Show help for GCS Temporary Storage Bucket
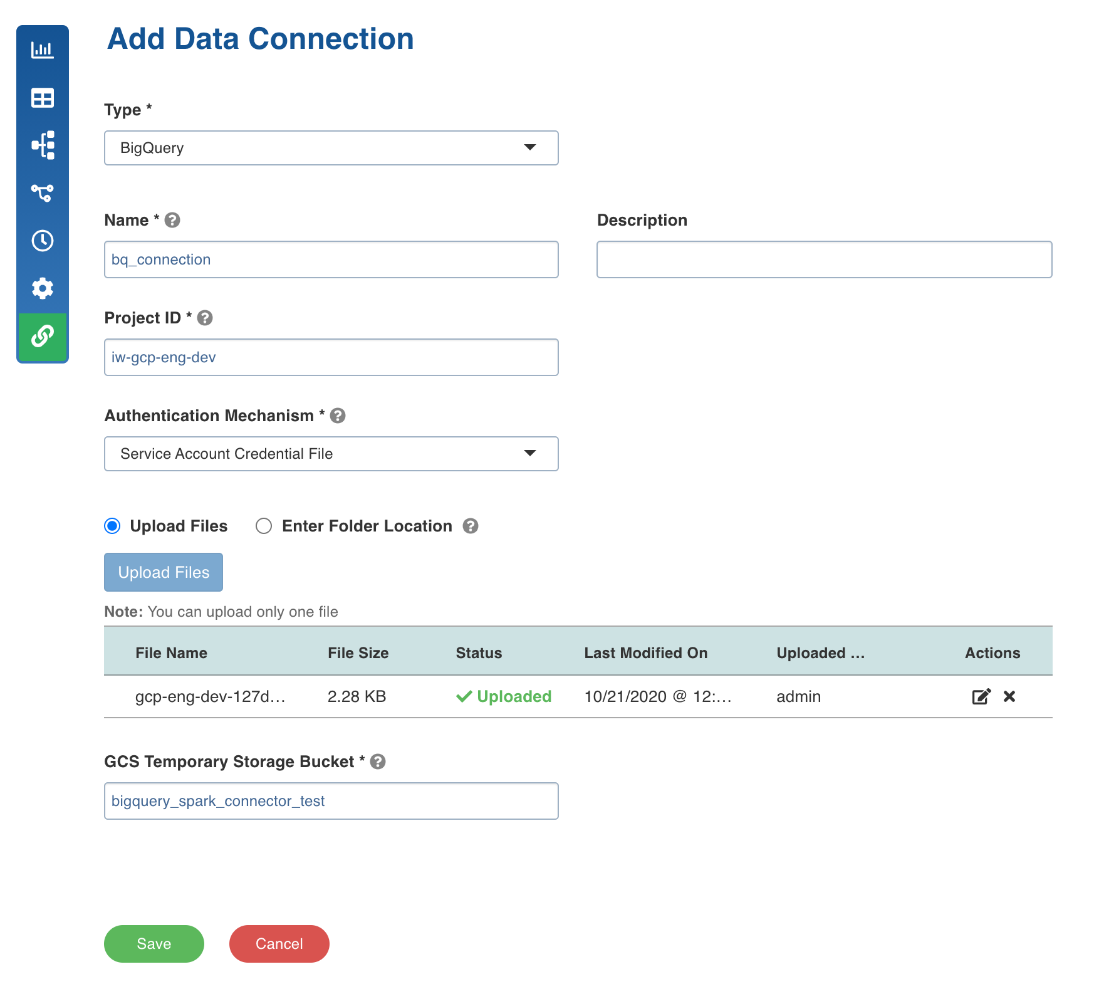 tap(378, 762)
